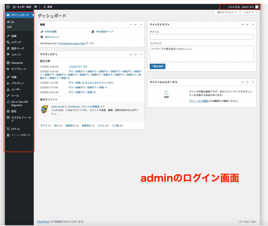The width and height of the screenshot is (268, 226).
Task: Move クイックドラフト widget down with chevron
Action: click(x=247, y=25)
